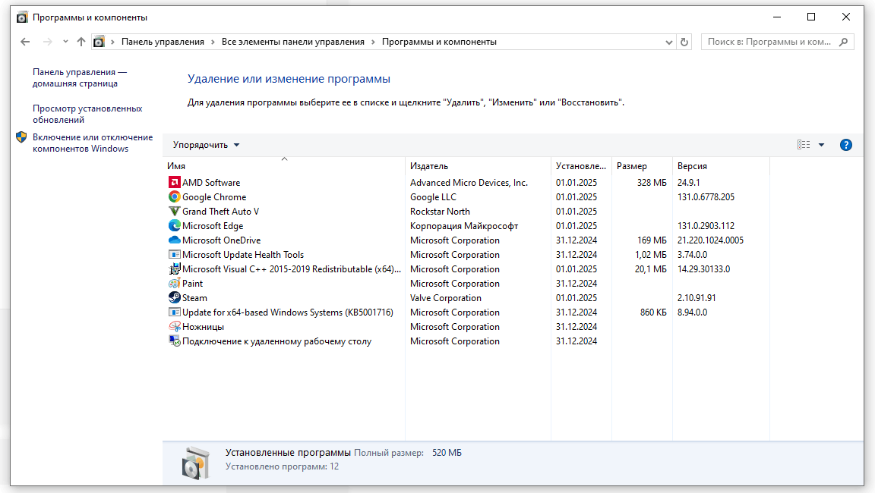Click the Microsoft Update Health Tools icon
875x493 pixels.
click(174, 255)
